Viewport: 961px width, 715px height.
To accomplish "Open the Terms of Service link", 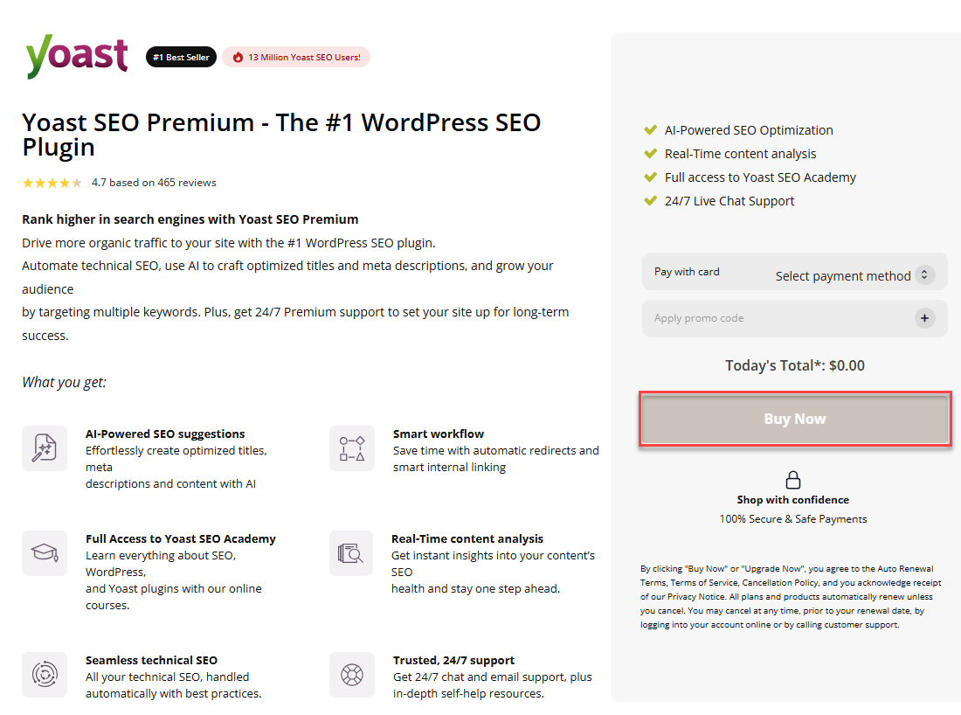I will (x=705, y=582).
